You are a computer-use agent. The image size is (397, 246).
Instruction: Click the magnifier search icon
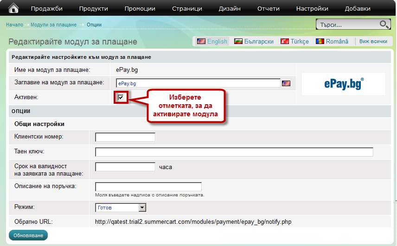[x=384, y=25]
